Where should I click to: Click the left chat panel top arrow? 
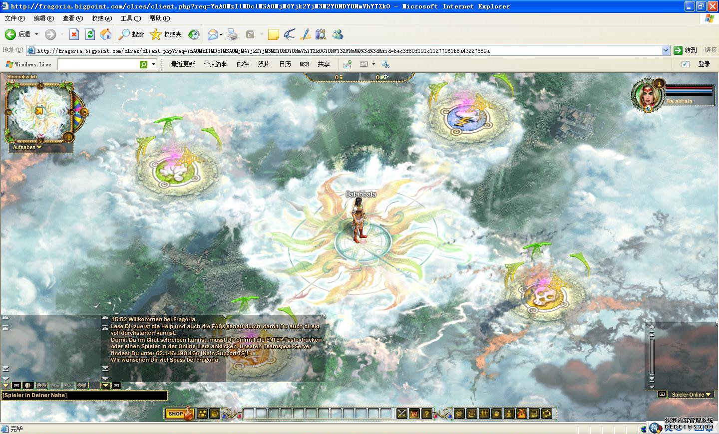click(x=5, y=318)
